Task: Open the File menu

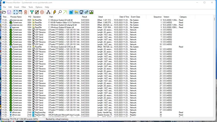Action: pyautogui.click(x=4, y=7)
